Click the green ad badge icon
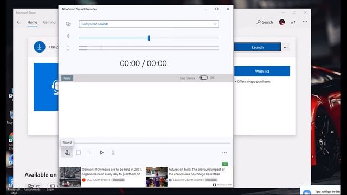 coord(225,164)
